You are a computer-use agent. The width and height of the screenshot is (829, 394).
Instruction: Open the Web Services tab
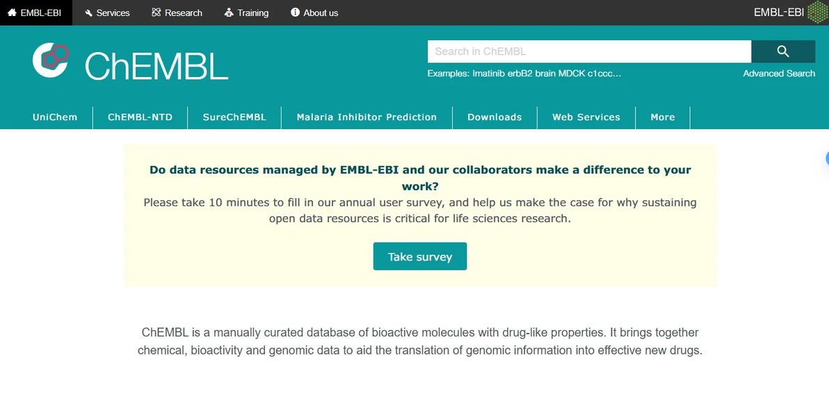click(586, 117)
